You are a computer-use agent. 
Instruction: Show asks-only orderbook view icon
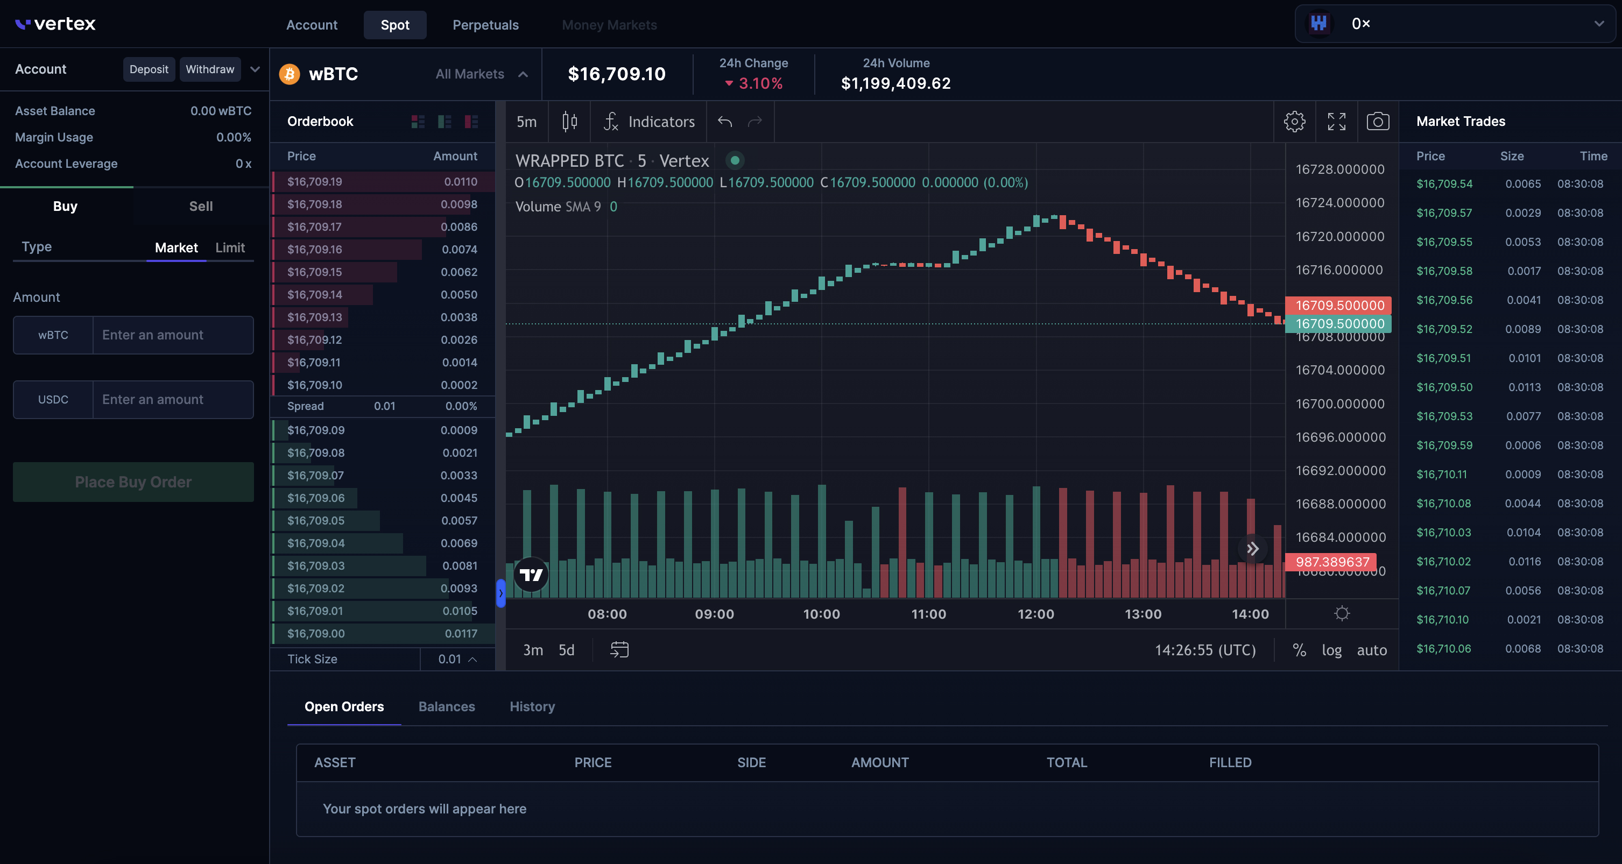click(x=471, y=122)
